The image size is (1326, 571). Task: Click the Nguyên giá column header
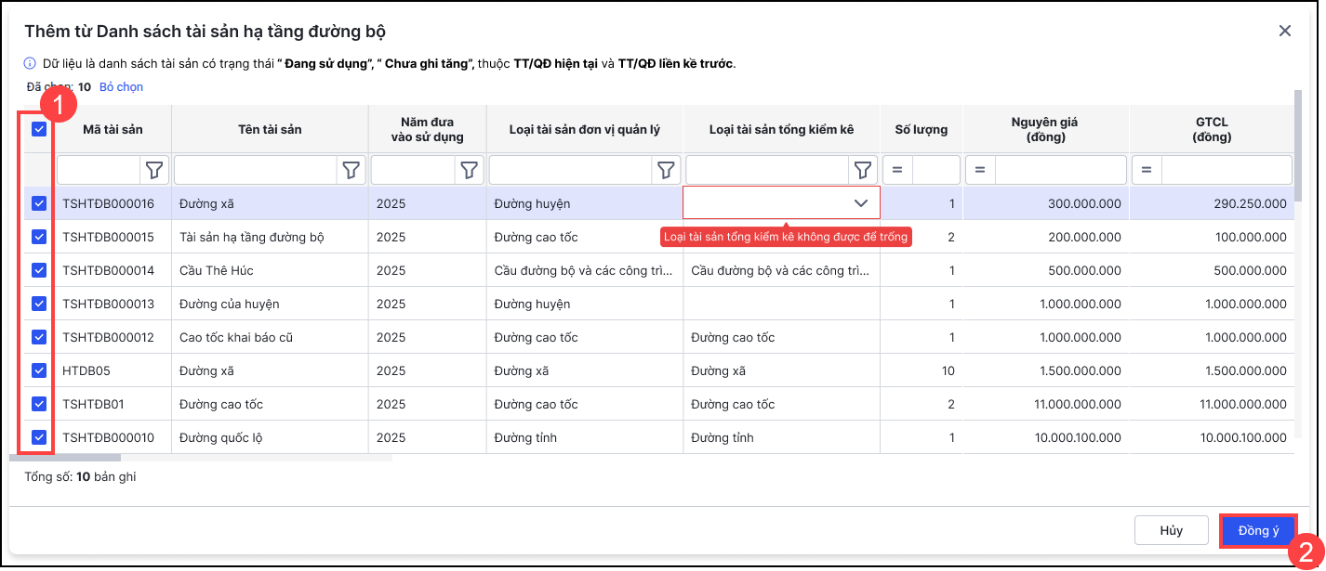click(1046, 130)
